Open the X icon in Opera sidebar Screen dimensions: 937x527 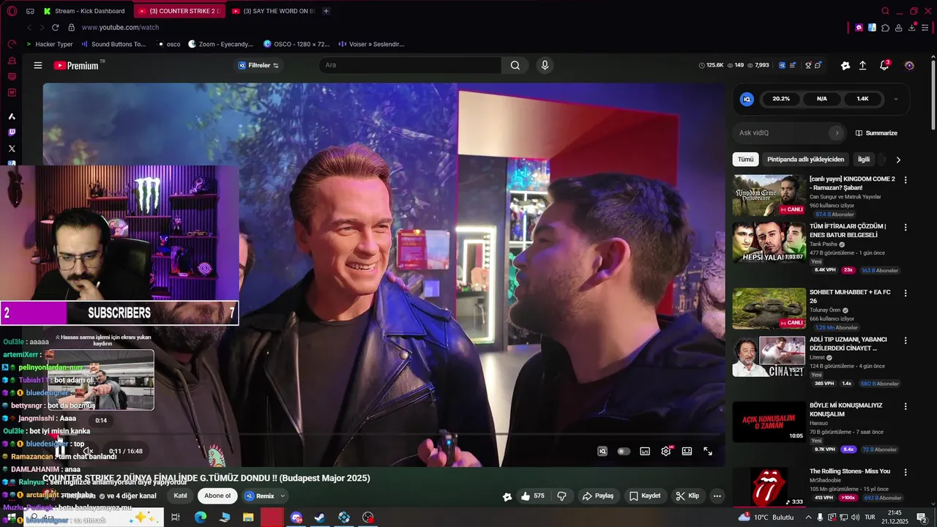12,149
